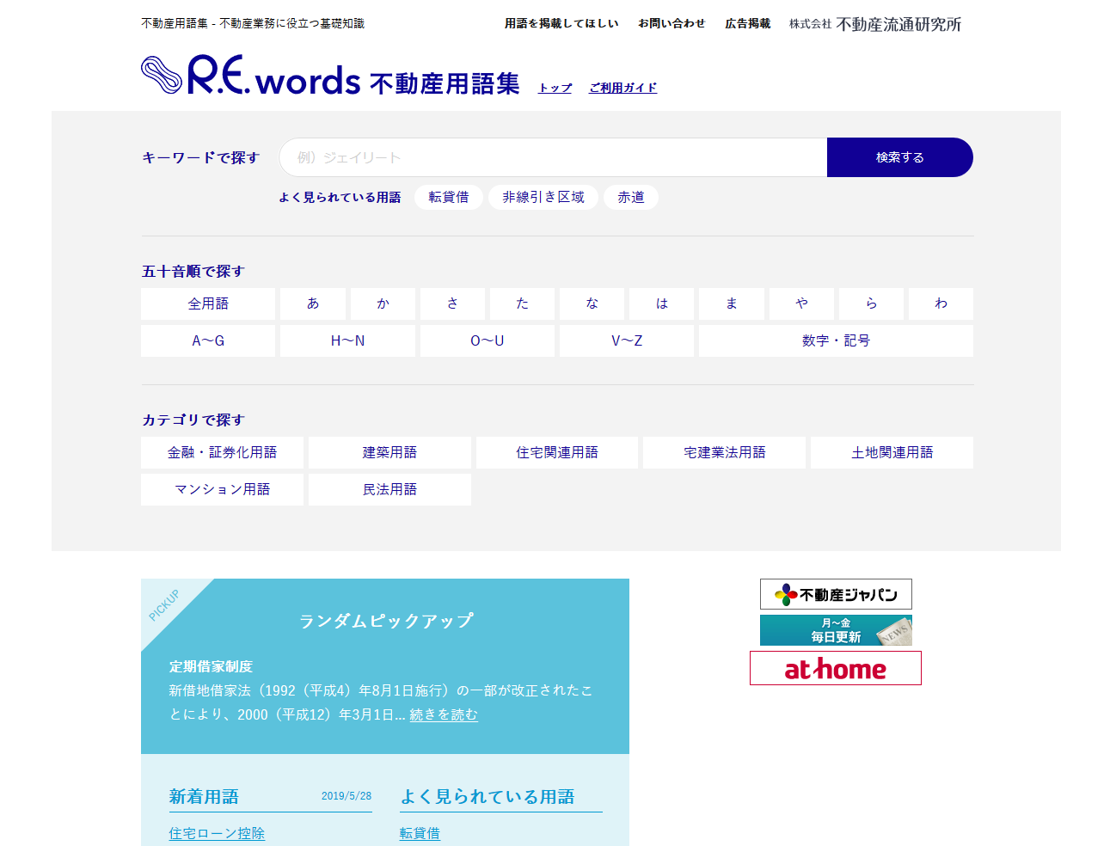Open the 不動産ジャパン banner
The height and width of the screenshot is (846, 1110).
pyautogui.click(x=836, y=594)
